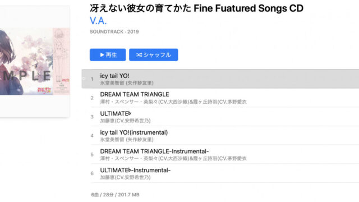Click track number 2 beside DREAM TEAM TRIANGLE

(92, 98)
